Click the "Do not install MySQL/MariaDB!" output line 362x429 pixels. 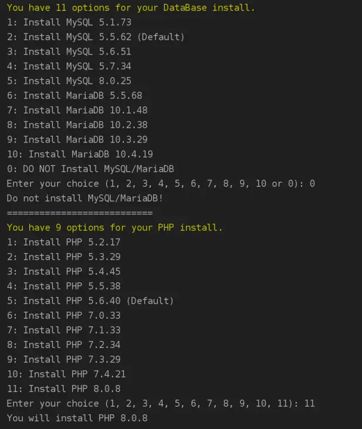coord(85,198)
